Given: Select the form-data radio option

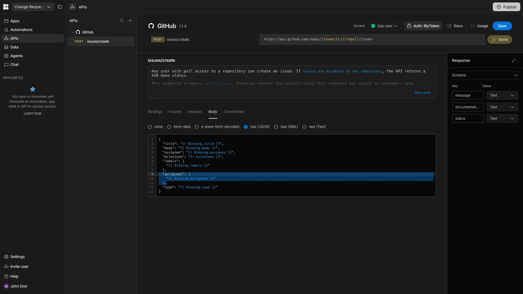Looking at the screenshot, I should (169, 127).
